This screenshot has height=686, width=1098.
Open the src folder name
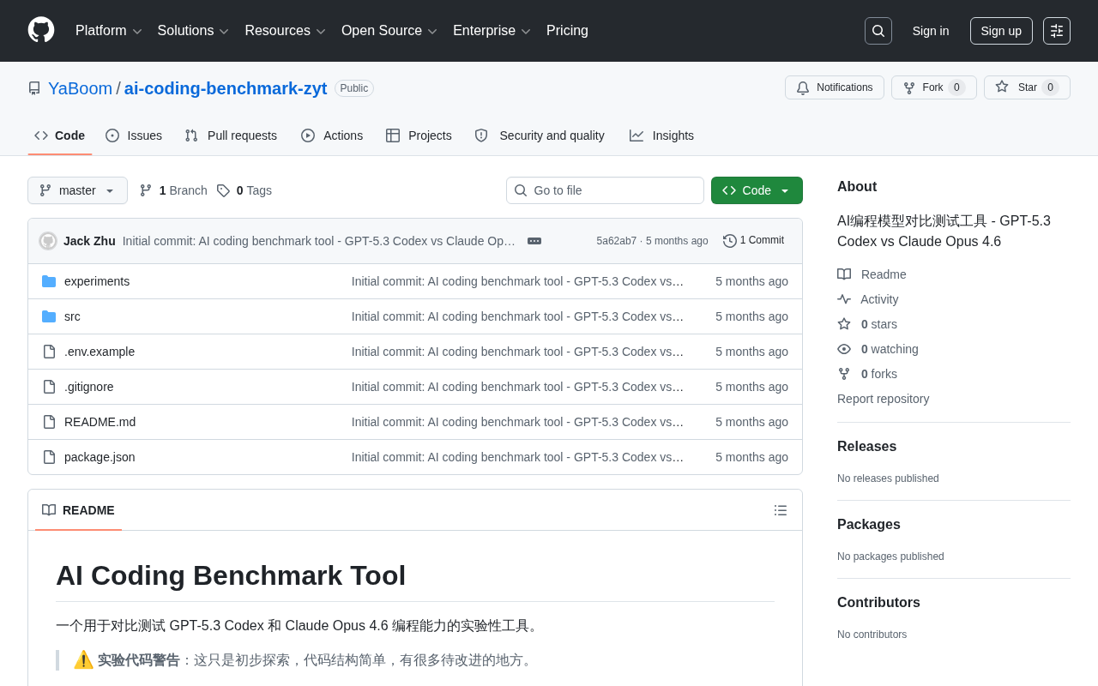point(72,316)
